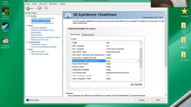Open the Furties Tv Intro folder

pos(184,28)
